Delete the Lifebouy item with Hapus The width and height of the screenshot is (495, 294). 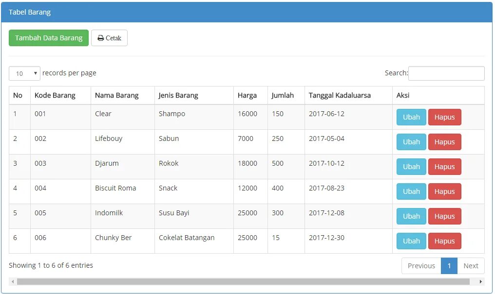click(x=444, y=142)
